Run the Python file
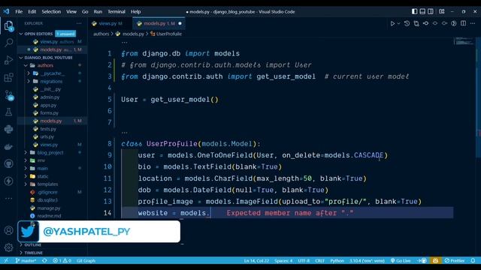This screenshot has width=481, height=270. point(392,23)
